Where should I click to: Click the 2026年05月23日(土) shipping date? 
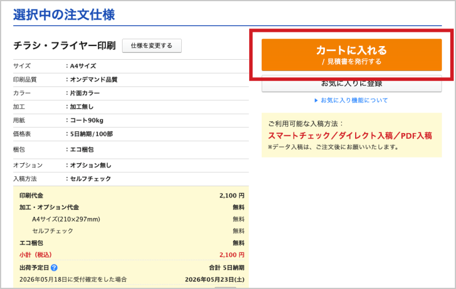[x=215, y=280]
